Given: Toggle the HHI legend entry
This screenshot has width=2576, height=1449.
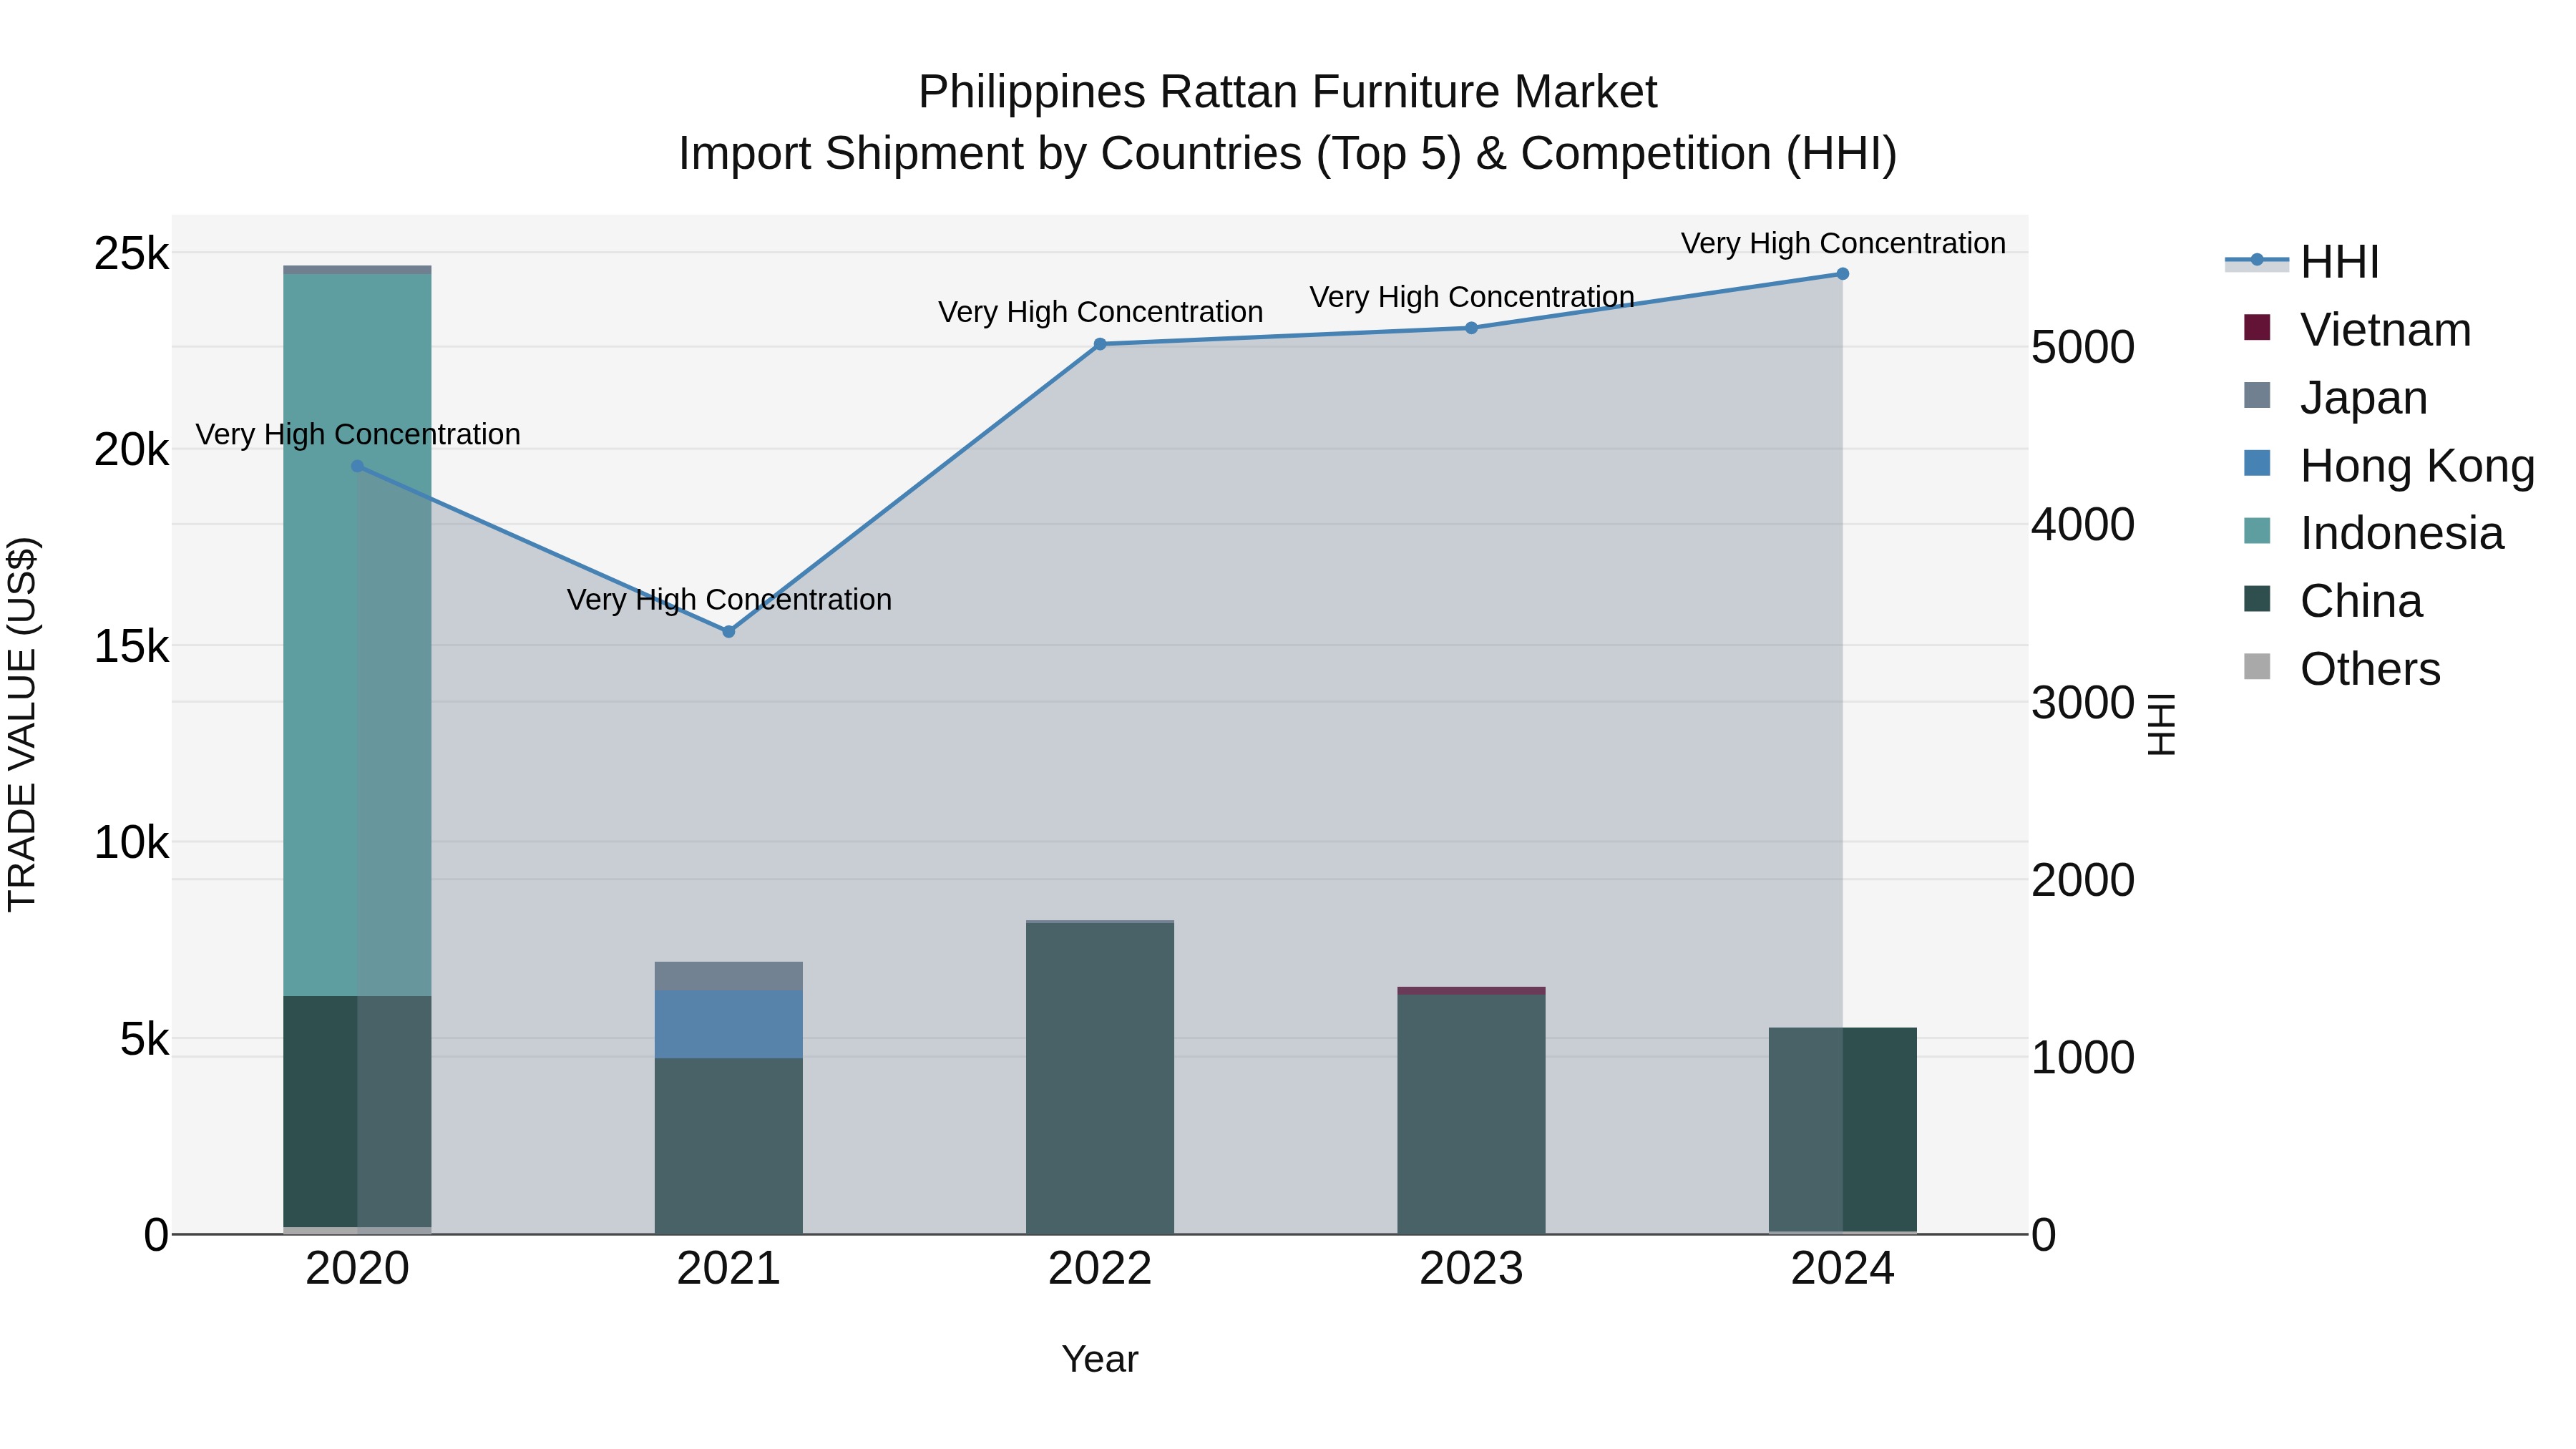Looking at the screenshot, I should pyautogui.click(x=2302, y=262).
